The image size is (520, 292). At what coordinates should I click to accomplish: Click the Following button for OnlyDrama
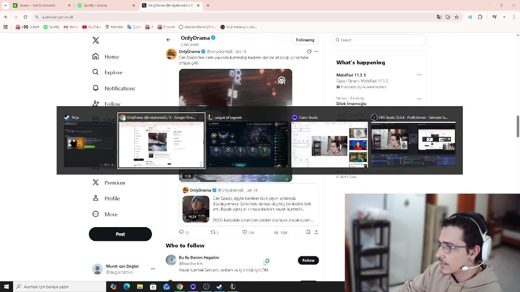pos(305,40)
